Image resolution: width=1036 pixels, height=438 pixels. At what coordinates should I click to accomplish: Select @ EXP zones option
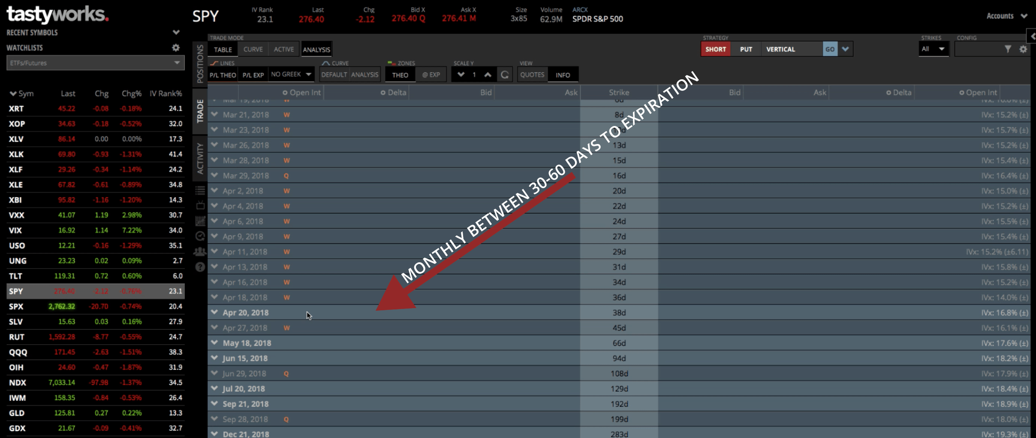[x=431, y=75]
